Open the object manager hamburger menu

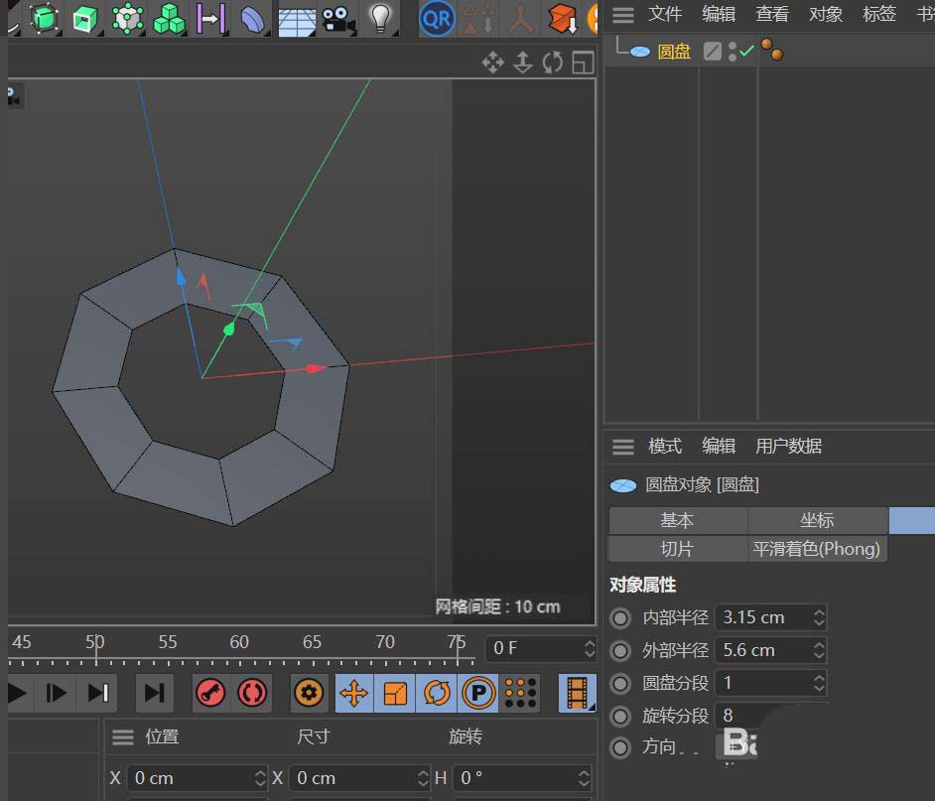coord(622,14)
